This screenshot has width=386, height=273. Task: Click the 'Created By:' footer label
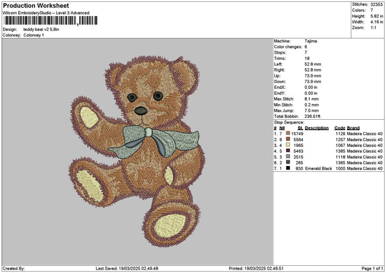[x=14, y=268]
